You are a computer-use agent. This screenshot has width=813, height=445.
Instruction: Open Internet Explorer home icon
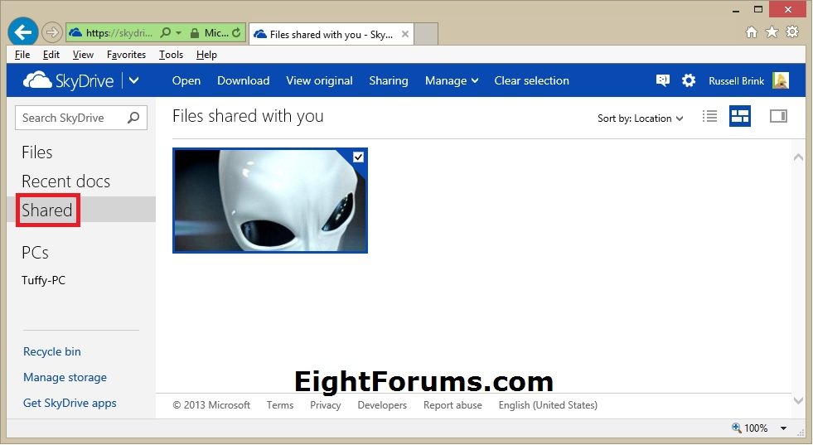752,32
